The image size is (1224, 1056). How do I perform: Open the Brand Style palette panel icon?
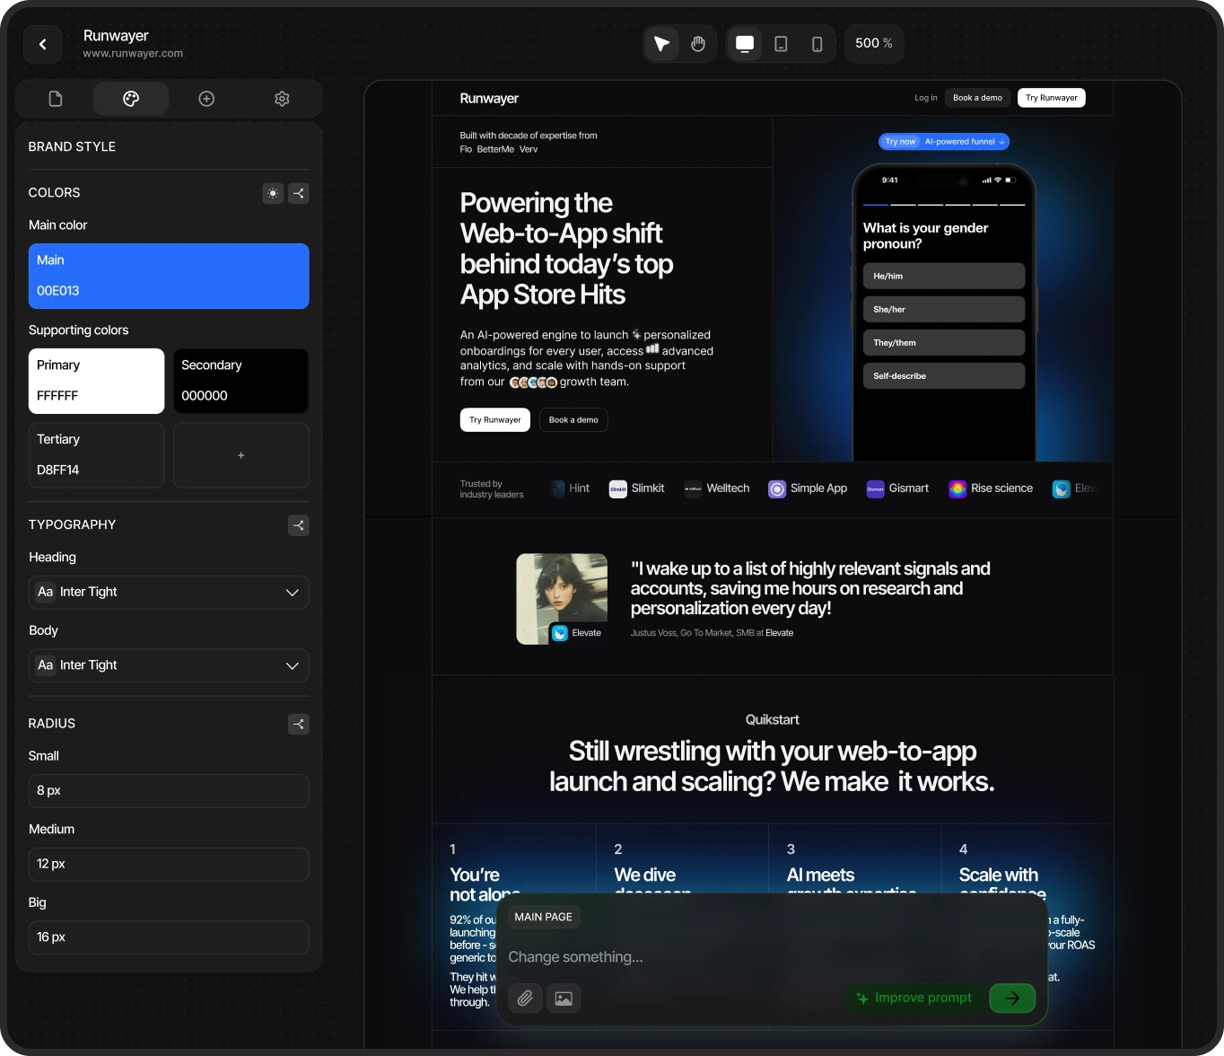pos(131,99)
